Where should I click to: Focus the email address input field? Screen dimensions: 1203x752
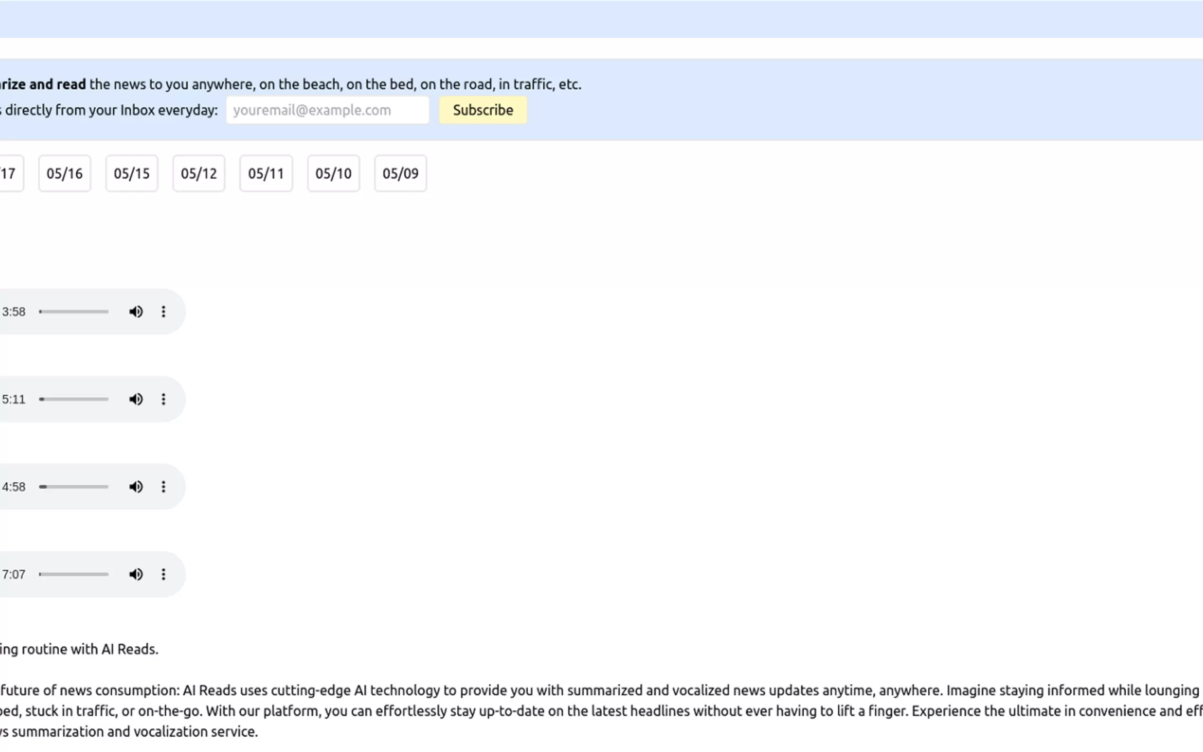coord(327,110)
